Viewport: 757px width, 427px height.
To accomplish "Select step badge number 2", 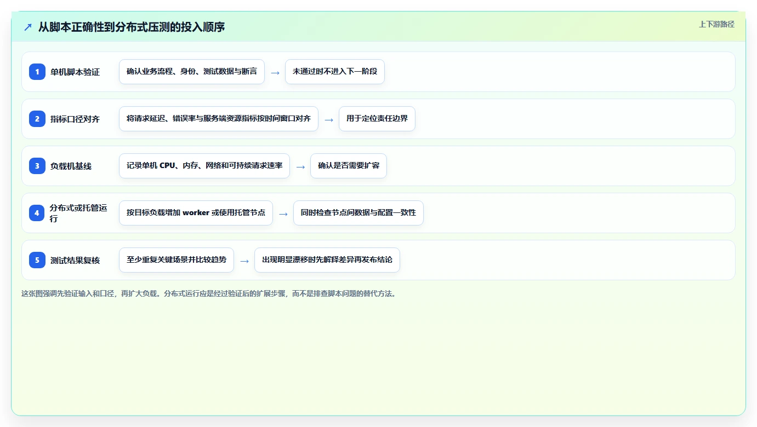I will [x=37, y=119].
